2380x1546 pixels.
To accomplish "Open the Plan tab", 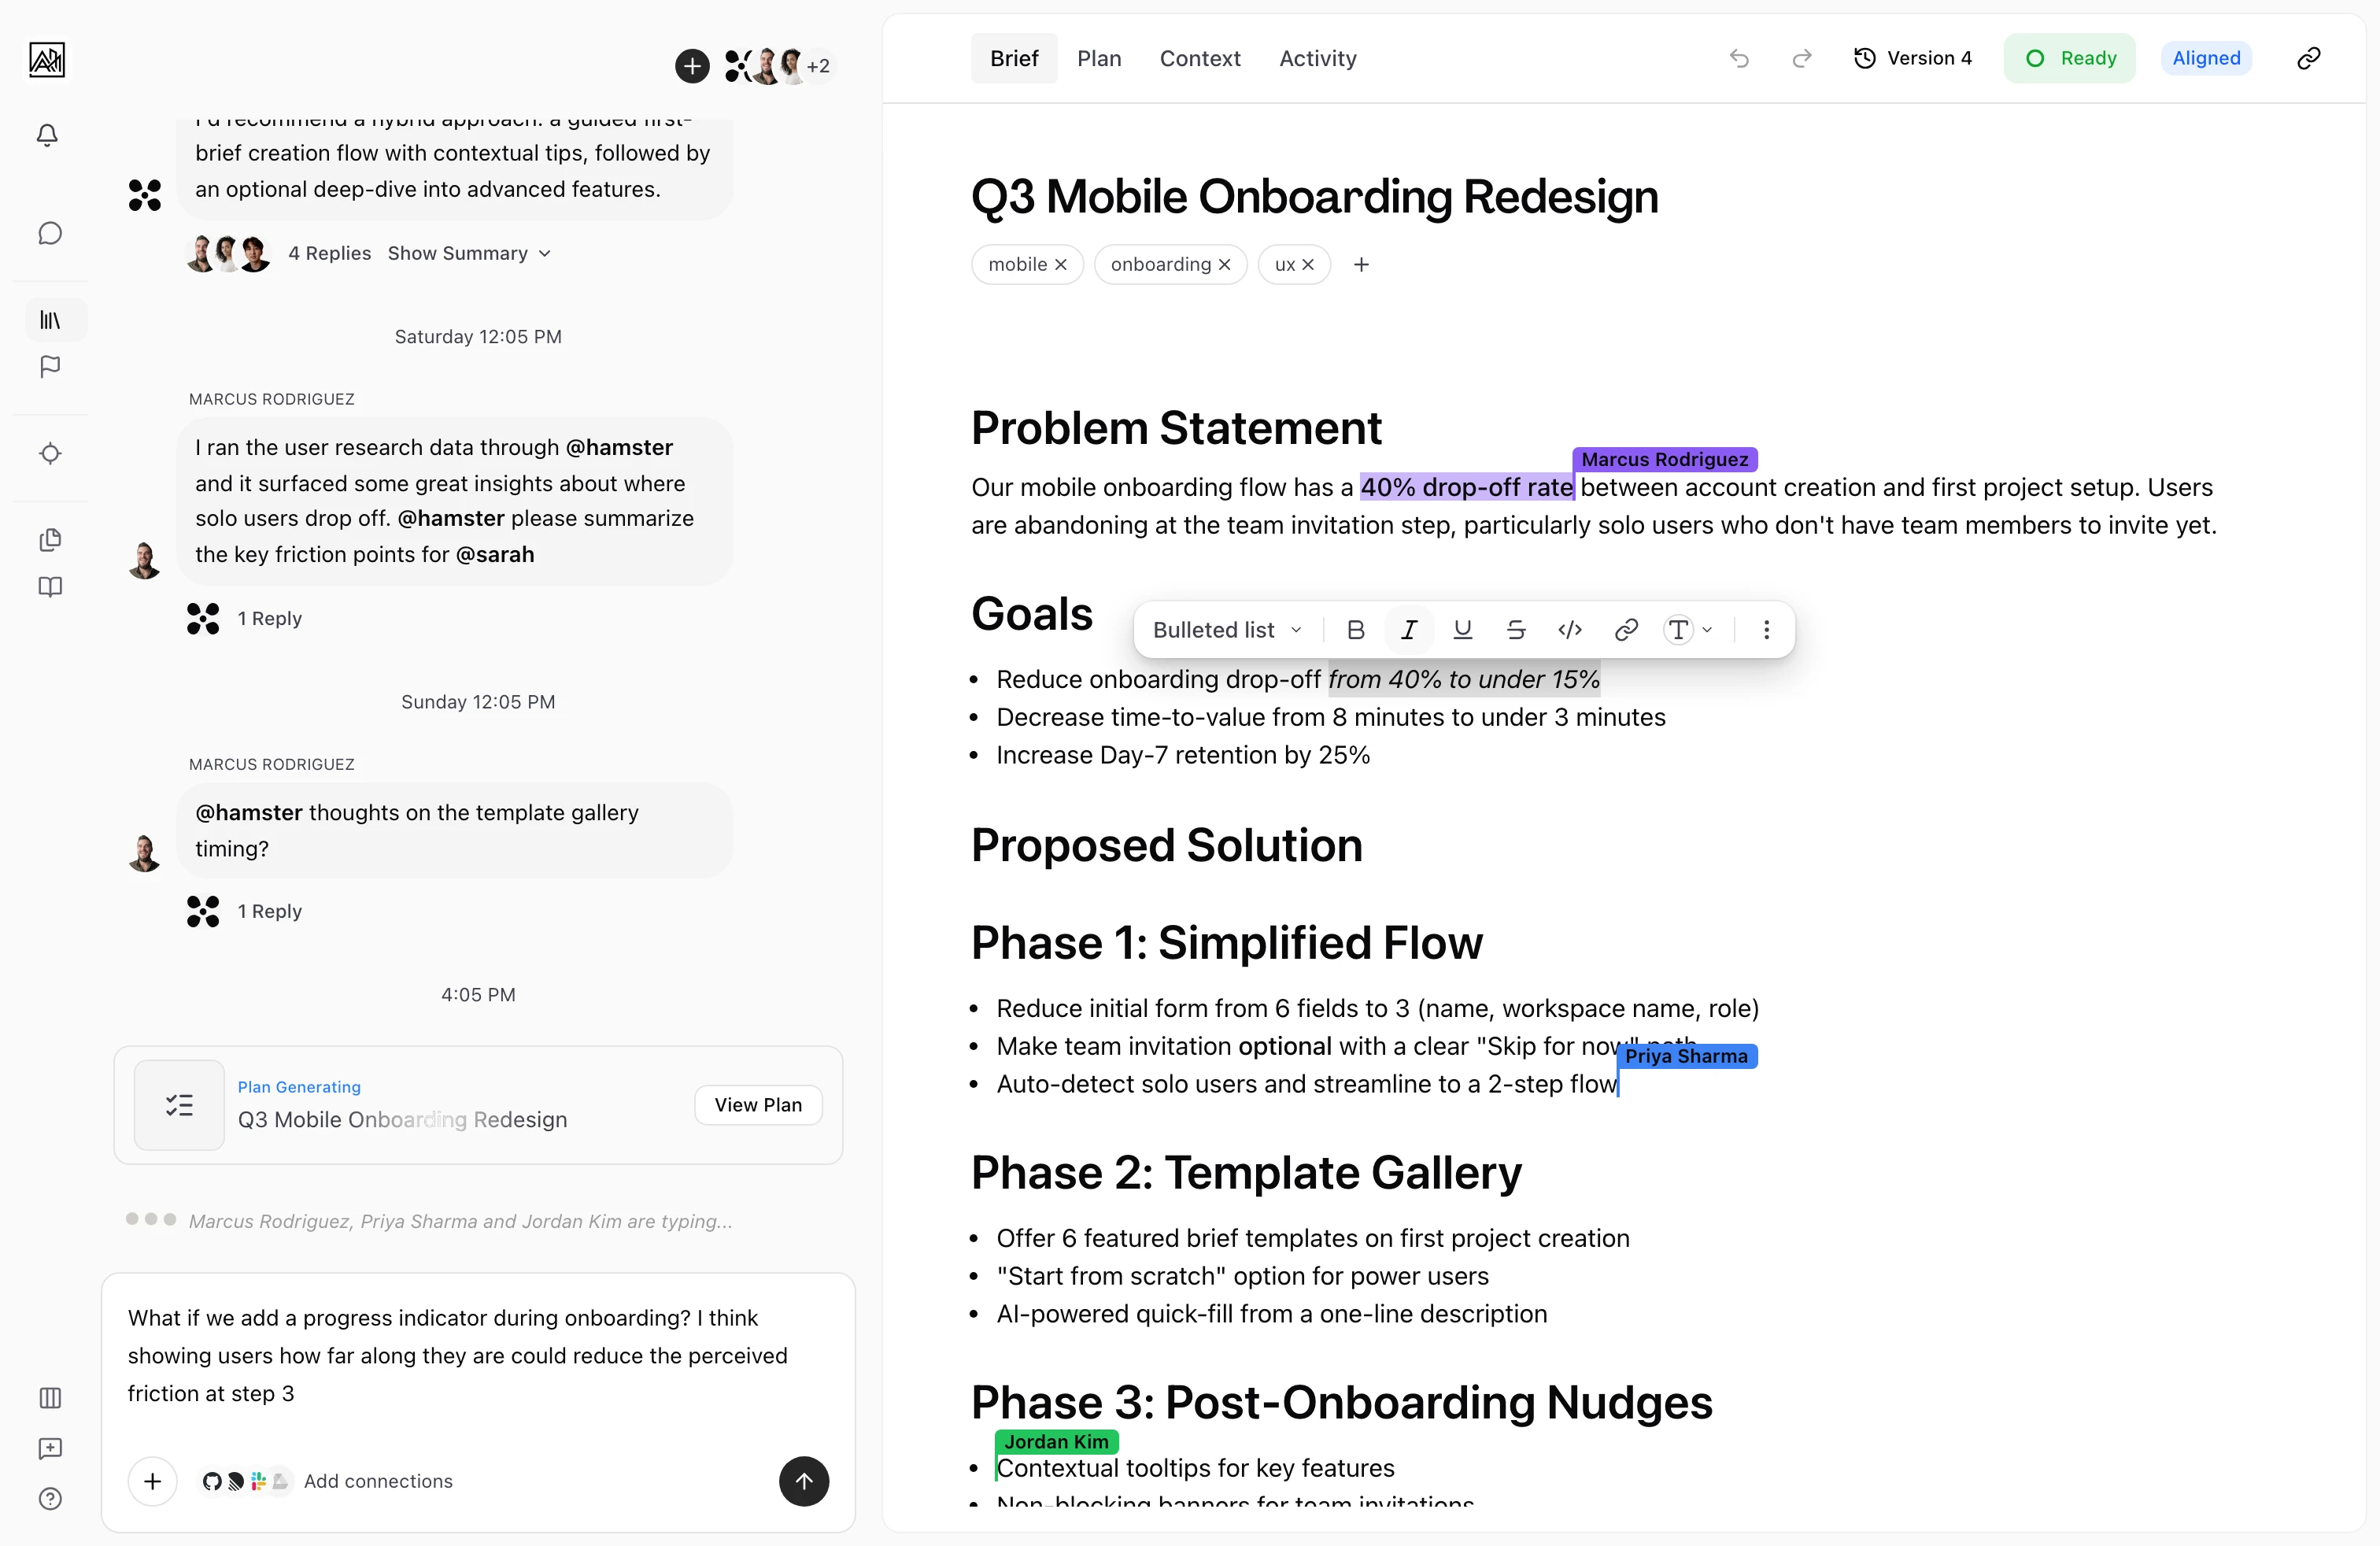I will 1100,58.
